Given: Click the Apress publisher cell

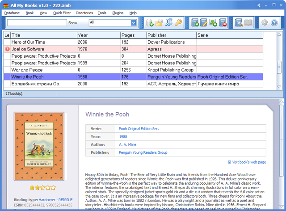Looking at the screenshot, I should pyautogui.click(x=172, y=49).
